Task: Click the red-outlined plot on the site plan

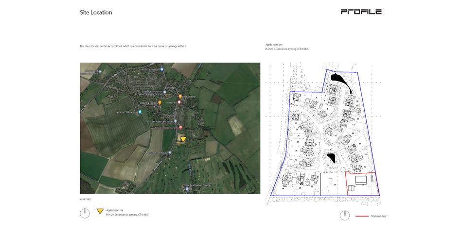Action: (362, 183)
